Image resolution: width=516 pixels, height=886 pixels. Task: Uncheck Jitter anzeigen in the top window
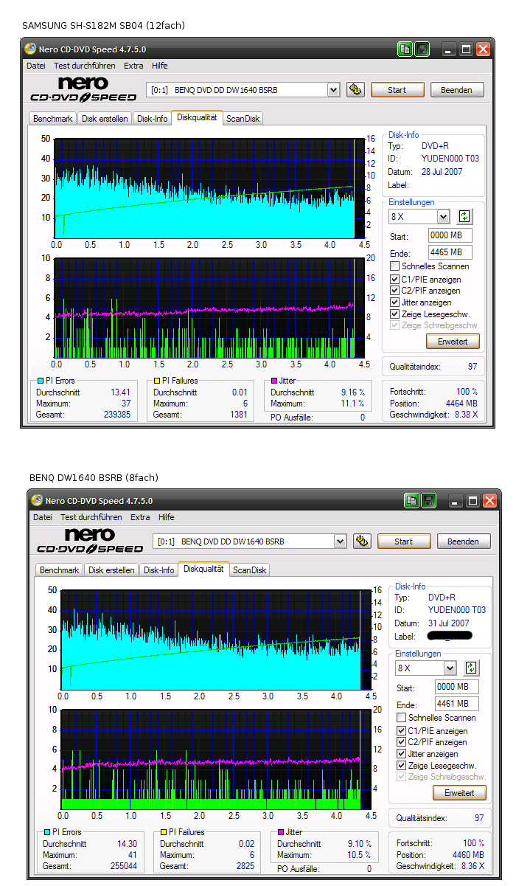click(395, 302)
